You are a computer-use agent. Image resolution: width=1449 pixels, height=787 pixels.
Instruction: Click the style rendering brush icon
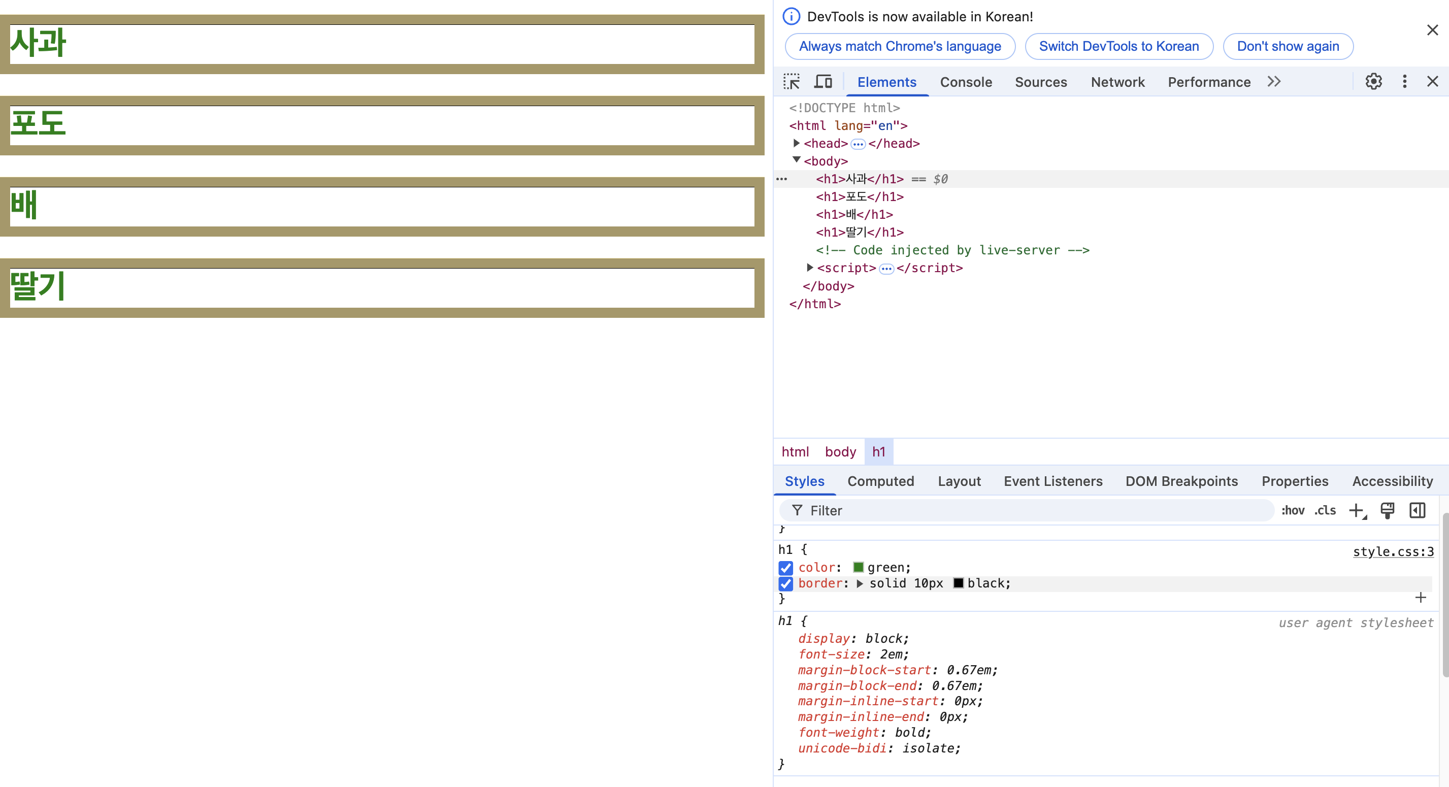coord(1387,510)
